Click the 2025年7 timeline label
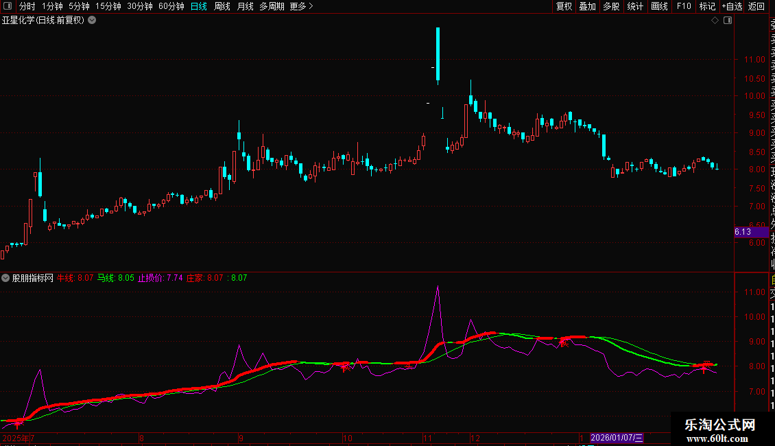Image resolution: width=775 pixels, height=446 pixels. pyautogui.click(x=19, y=438)
